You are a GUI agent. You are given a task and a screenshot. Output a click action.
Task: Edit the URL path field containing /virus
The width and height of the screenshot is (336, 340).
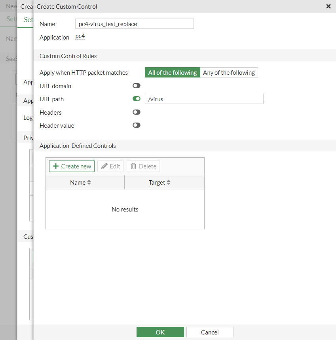click(204, 99)
